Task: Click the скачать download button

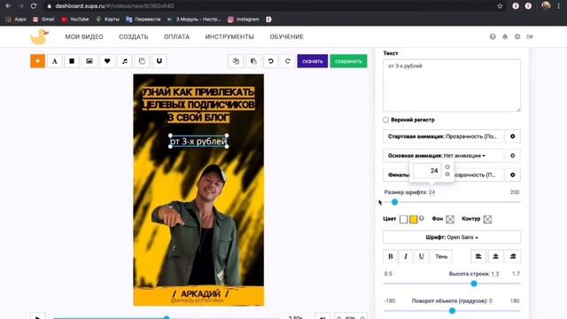Action: click(x=313, y=61)
